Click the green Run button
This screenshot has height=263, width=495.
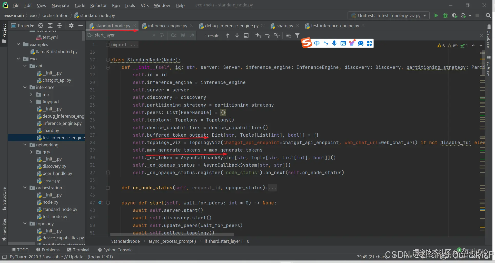point(436,16)
